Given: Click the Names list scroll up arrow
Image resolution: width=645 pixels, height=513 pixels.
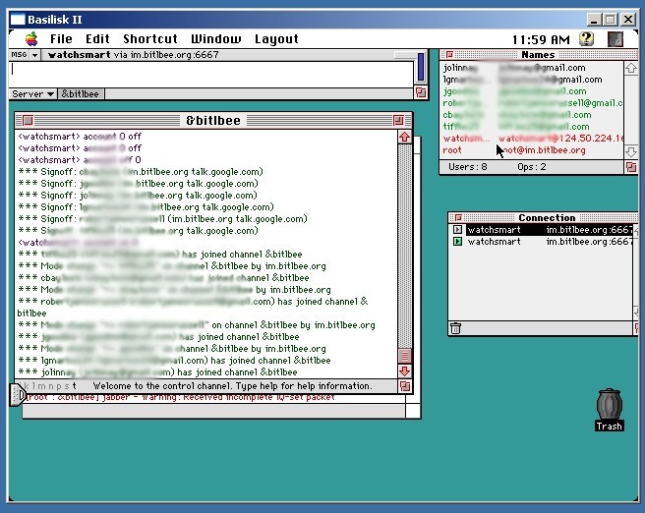Looking at the screenshot, I should (631, 68).
